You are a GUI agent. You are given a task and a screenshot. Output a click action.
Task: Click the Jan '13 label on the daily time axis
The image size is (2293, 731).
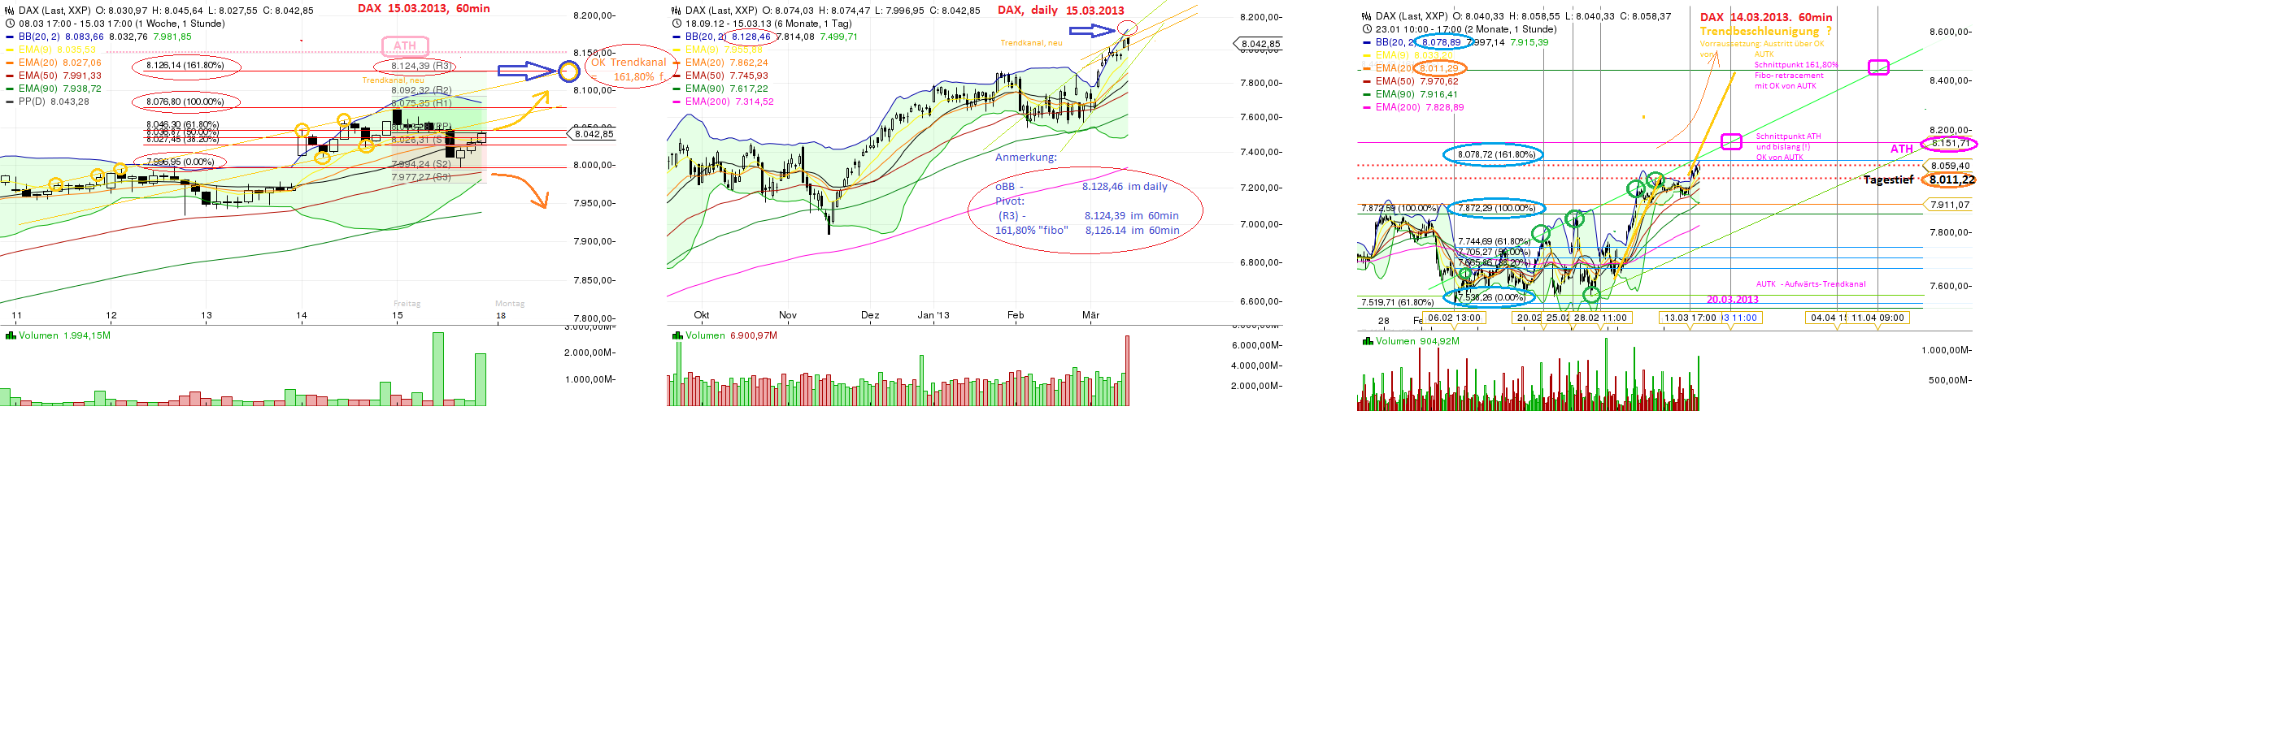[x=933, y=315]
